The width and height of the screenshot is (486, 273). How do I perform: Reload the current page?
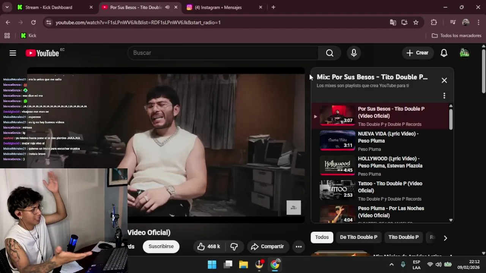pyautogui.click(x=33, y=22)
